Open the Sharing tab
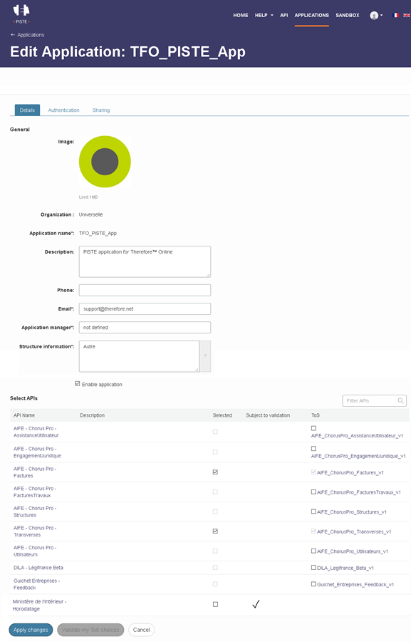Viewport: 411px width, 644px height. tap(100, 110)
